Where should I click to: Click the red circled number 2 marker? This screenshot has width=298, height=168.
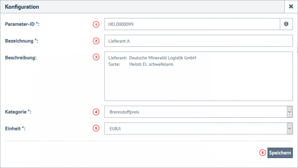[x=96, y=41]
